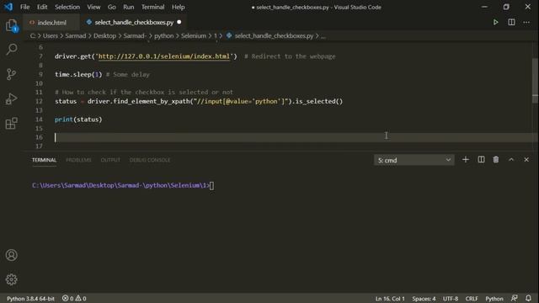This screenshot has width=539, height=303.
Task: Click the editor vertical scrollbar
Action: [536, 81]
